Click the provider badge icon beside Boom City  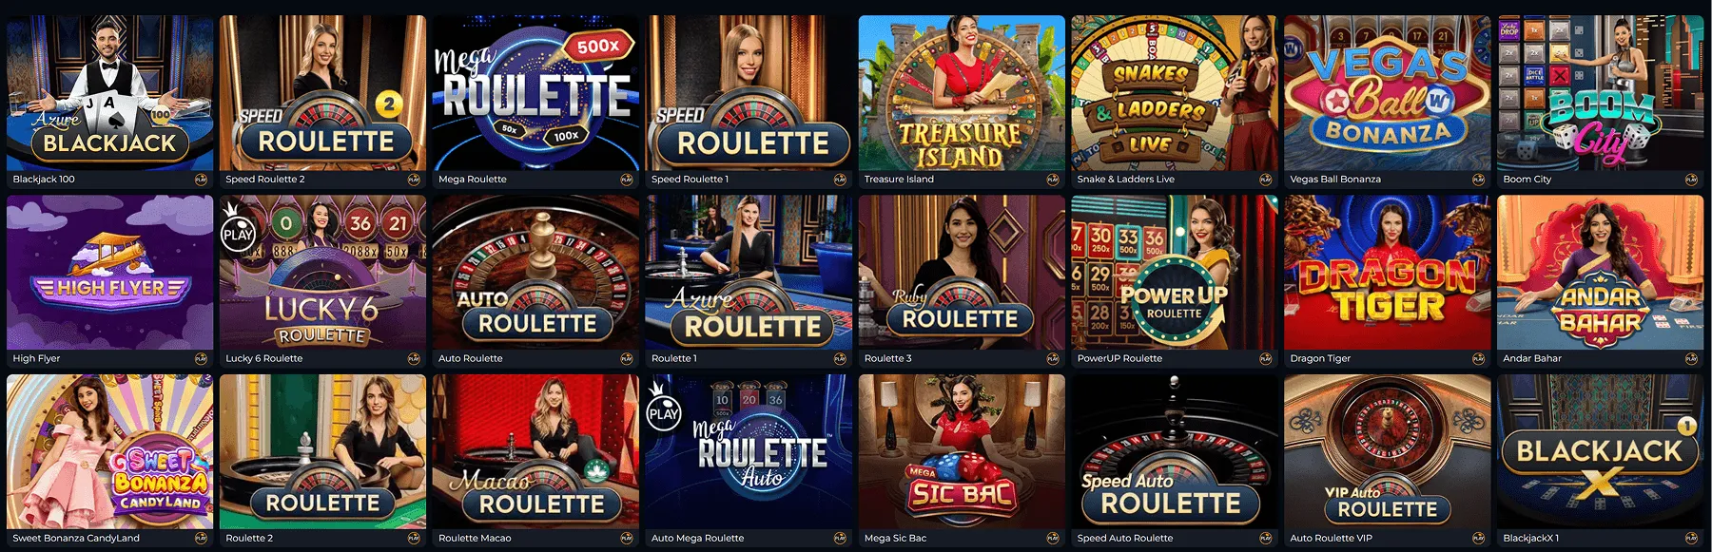pyautogui.click(x=1691, y=180)
